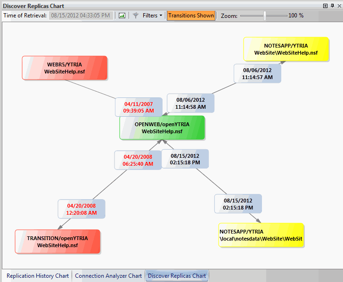Screen dimensions: 343x282
Task: Select the green OPENWEB/openYTRIA node
Action: pyautogui.click(x=162, y=128)
